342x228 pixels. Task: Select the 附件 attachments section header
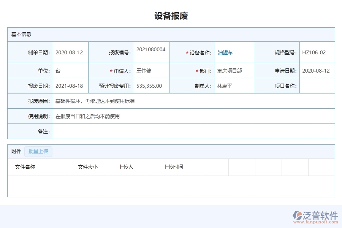pyautogui.click(x=16, y=151)
